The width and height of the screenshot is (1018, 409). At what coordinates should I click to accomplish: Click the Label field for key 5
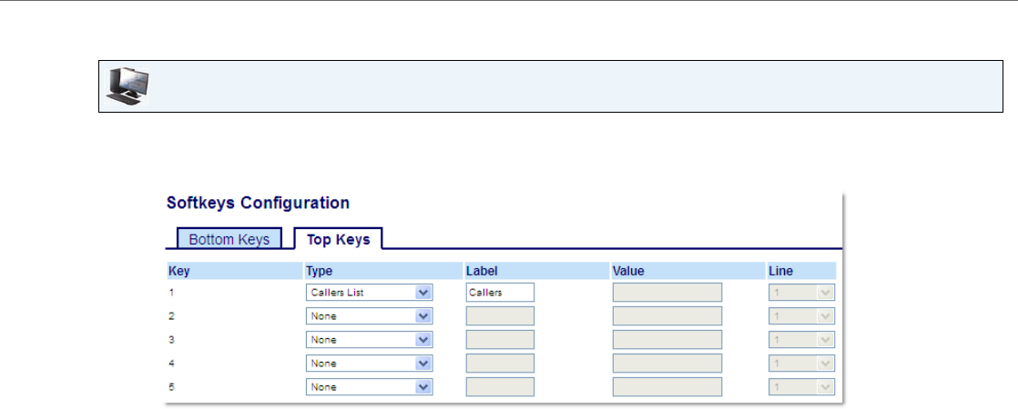click(x=500, y=387)
